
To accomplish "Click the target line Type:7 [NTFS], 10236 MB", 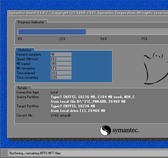I will [73, 106].
